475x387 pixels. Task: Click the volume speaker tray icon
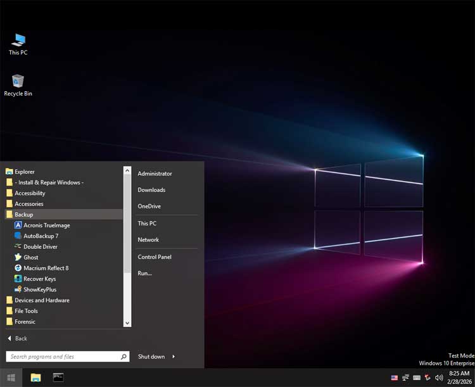click(x=439, y=377)
